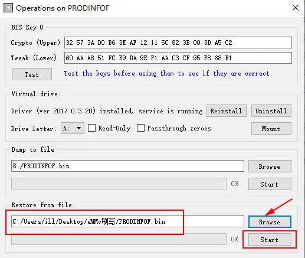The width and height of the screenshot is (305, 258).
Task: Close the Operations on PRODINFOF window
Action: point(296,8)
